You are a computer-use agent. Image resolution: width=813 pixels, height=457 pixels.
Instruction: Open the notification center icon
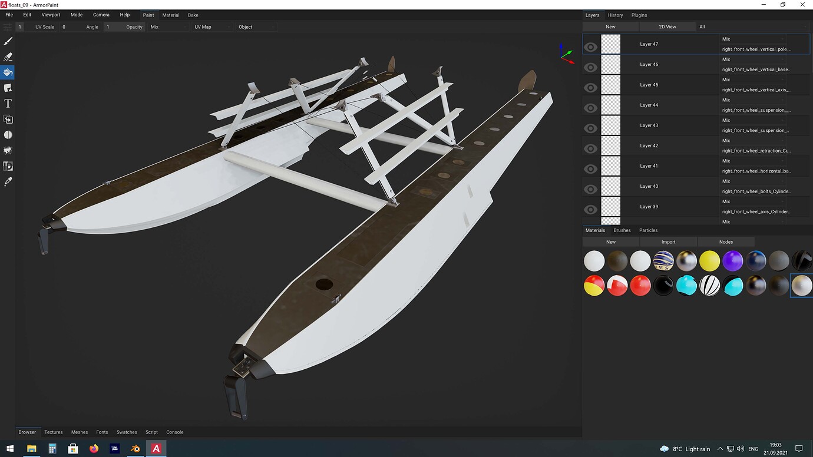click(x=799, y=449)
